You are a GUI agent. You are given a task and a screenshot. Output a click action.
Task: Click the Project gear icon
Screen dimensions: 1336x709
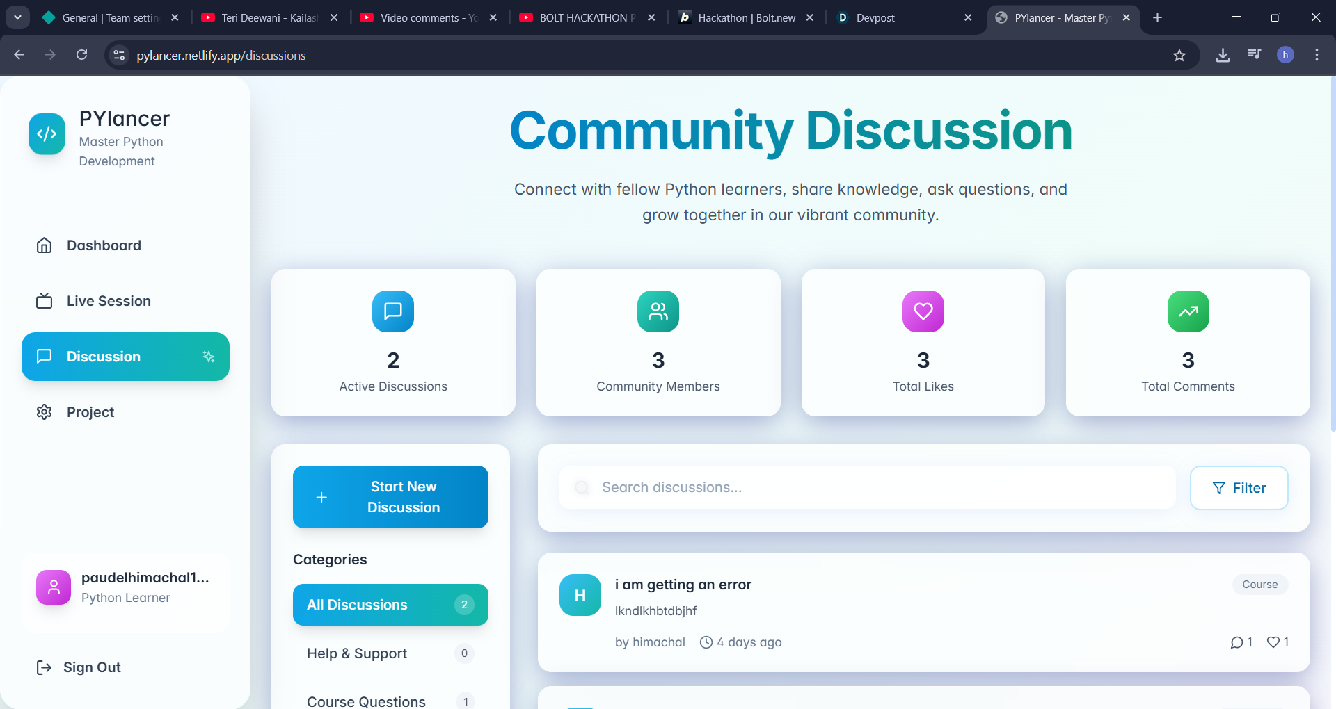pos(44,412)
